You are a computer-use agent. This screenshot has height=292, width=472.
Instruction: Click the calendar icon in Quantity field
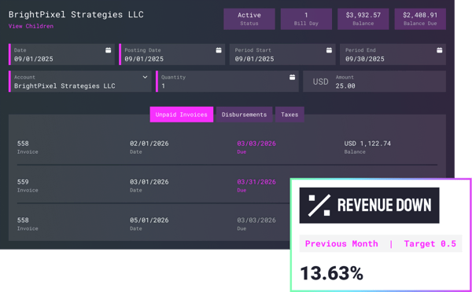pos(292,77)
